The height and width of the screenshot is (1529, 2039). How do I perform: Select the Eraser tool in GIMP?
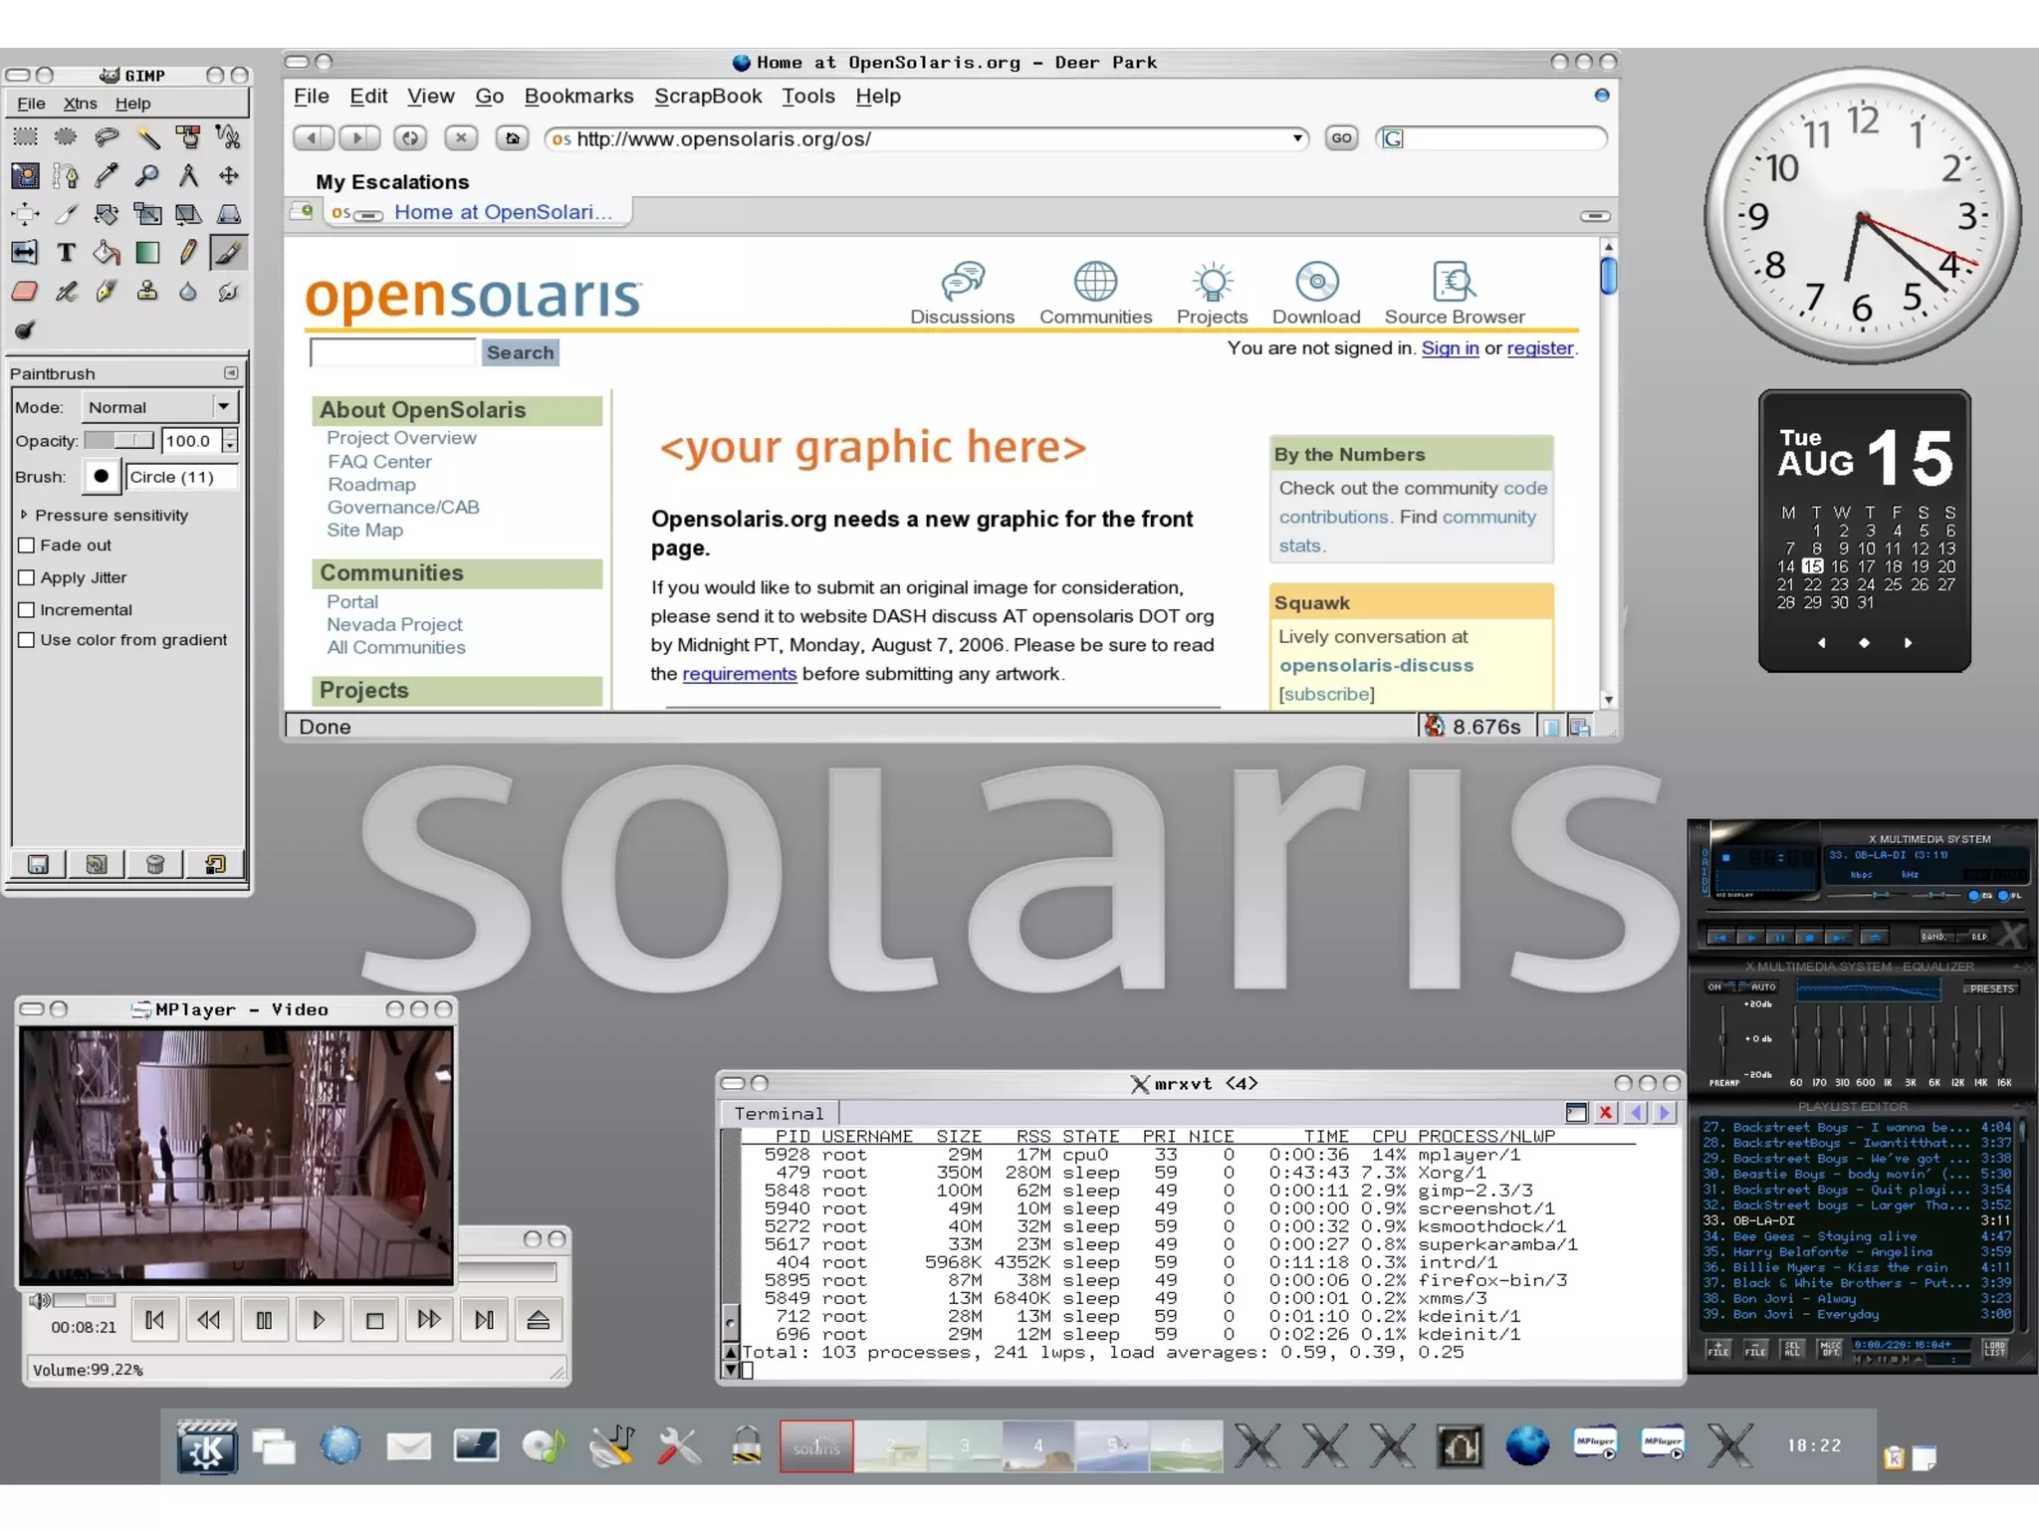pos(25,292)
